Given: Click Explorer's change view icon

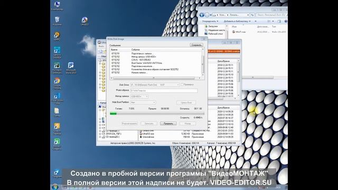Looking at the screenshot, I should 269,21.
